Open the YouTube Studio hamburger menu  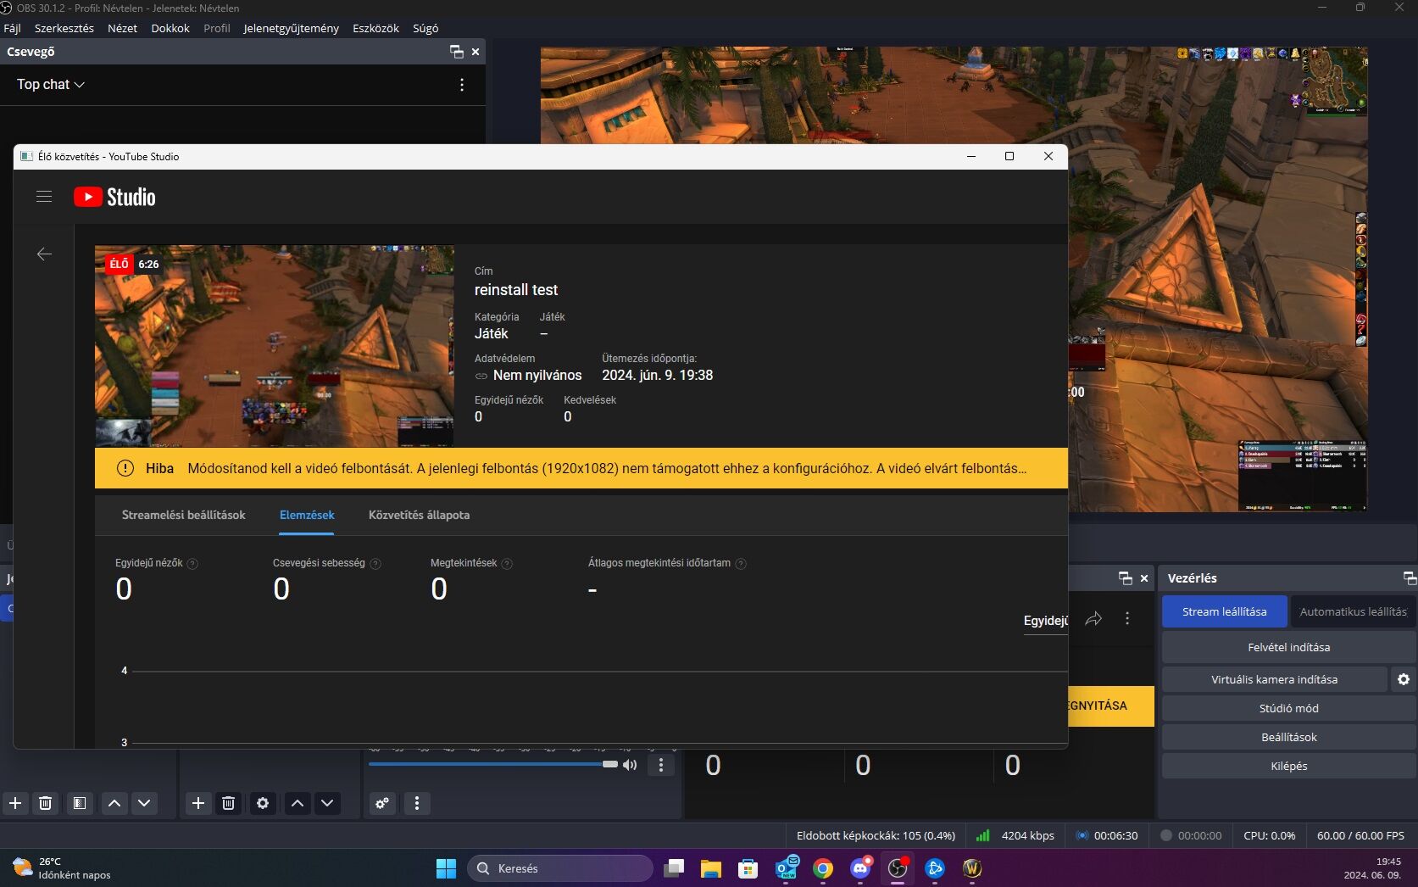pyautogui.click(x=44, y=197)
